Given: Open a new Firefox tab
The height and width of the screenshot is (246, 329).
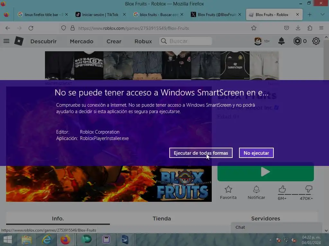Looking at the screenshot, I should click(x=309, y=15).
